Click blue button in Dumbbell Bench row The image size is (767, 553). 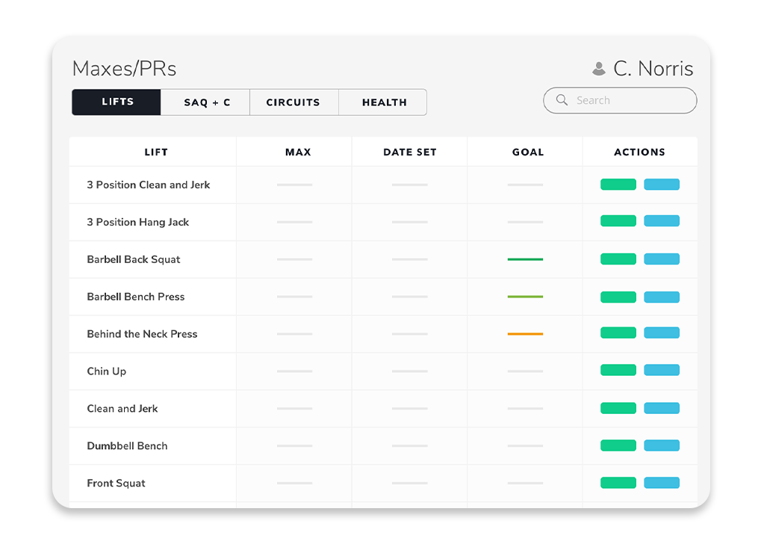tap(661, 445)
